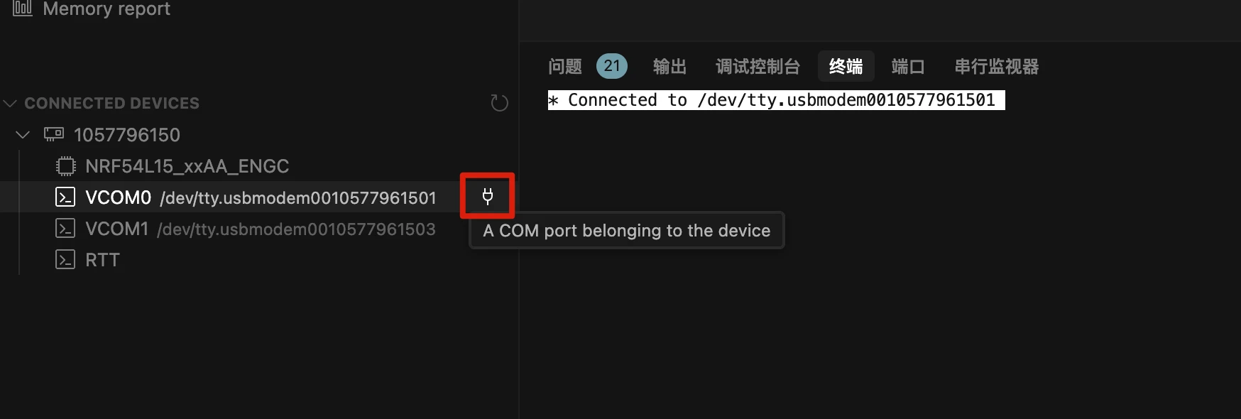1241x419 pixels.
Task: Refresh the connected devices list
Action: click(499, 103)
